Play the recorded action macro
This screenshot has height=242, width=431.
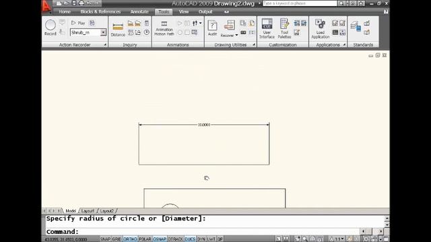click(x=78, y=23)
